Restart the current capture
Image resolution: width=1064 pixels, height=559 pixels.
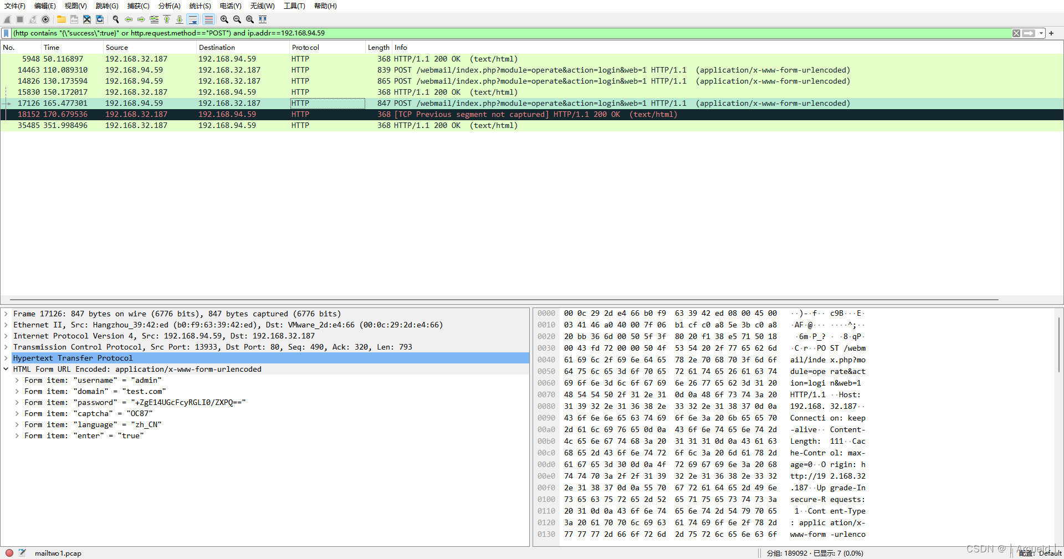[33, 19]
